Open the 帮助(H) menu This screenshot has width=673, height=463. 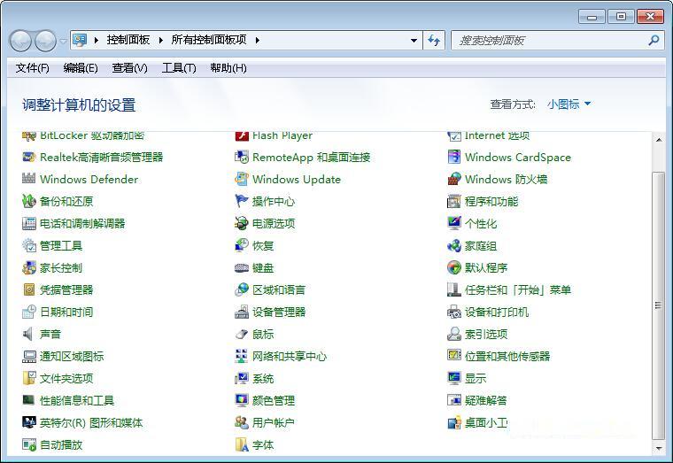point(228,68)
